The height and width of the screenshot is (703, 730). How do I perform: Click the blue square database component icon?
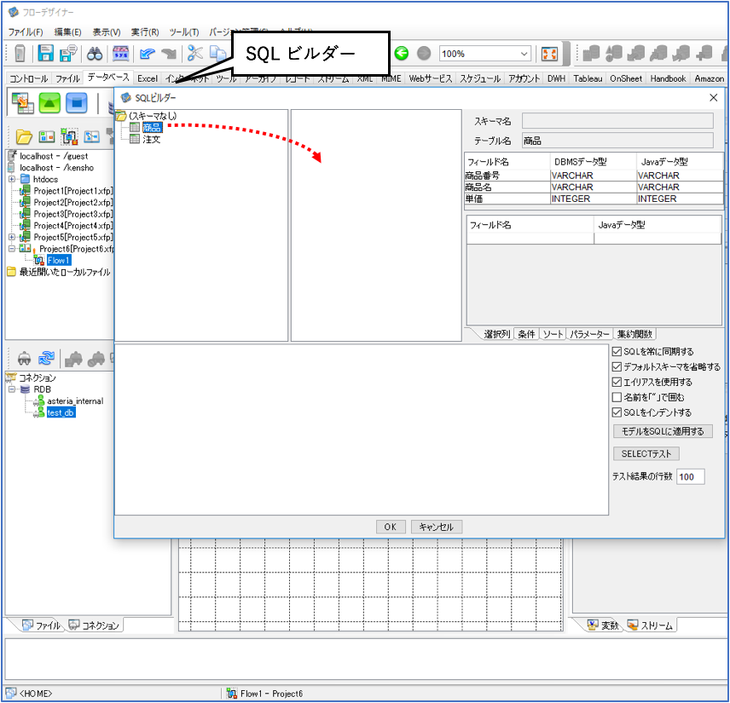pos(77,102)
